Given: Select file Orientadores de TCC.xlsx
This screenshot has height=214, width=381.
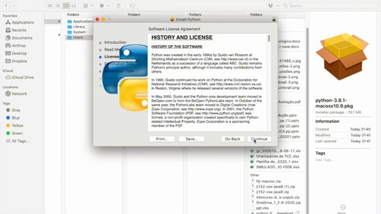Looking at the screenshot, I should [x=276, y=156].
